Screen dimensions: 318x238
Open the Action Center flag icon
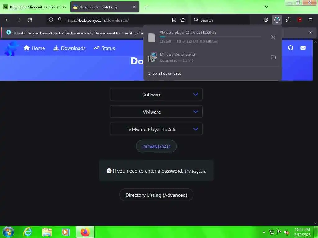click(279, 232)
